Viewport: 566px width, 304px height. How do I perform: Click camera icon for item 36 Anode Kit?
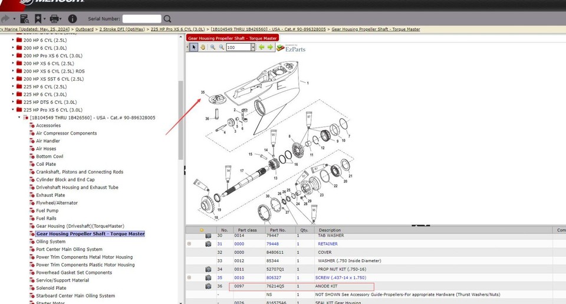(x=208, y=286)
